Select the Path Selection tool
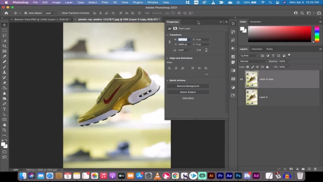 coord(4,114)
